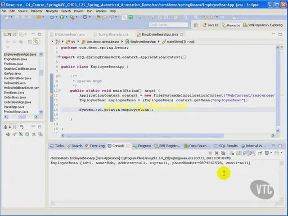Expand com.demo.spring.beans breadcrumb arrow
The image size is (288, 216).
point(122,42)
